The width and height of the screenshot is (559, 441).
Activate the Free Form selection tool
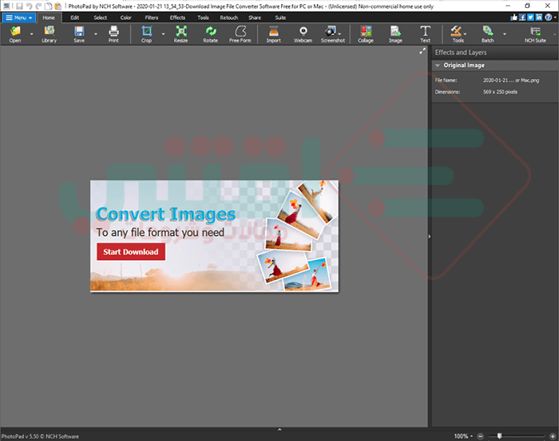pos(240,34)
